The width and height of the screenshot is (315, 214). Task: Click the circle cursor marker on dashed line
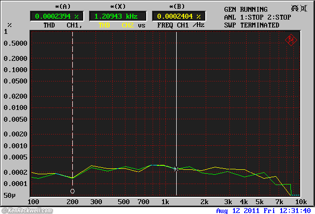coord(72,191)
